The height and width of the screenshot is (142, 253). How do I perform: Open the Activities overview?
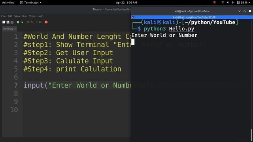click(x=8, y=2)
